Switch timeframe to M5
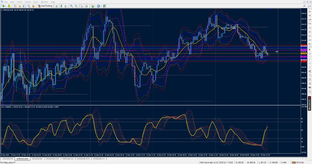The image size is (312, 164). [x=310, y=16]
